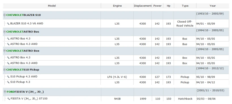Select ASTRO Box 4.3 AWD model text

pos(24,63)
